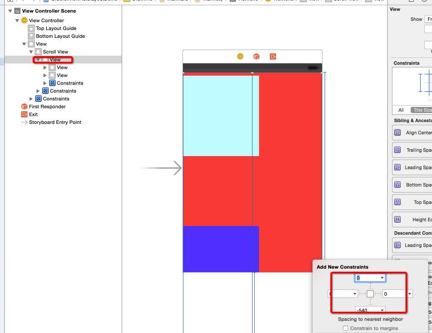Click the Storyboard Entry Point arrow icon in outline
Screen dimensions: 432x333
(x=24, y=122)
